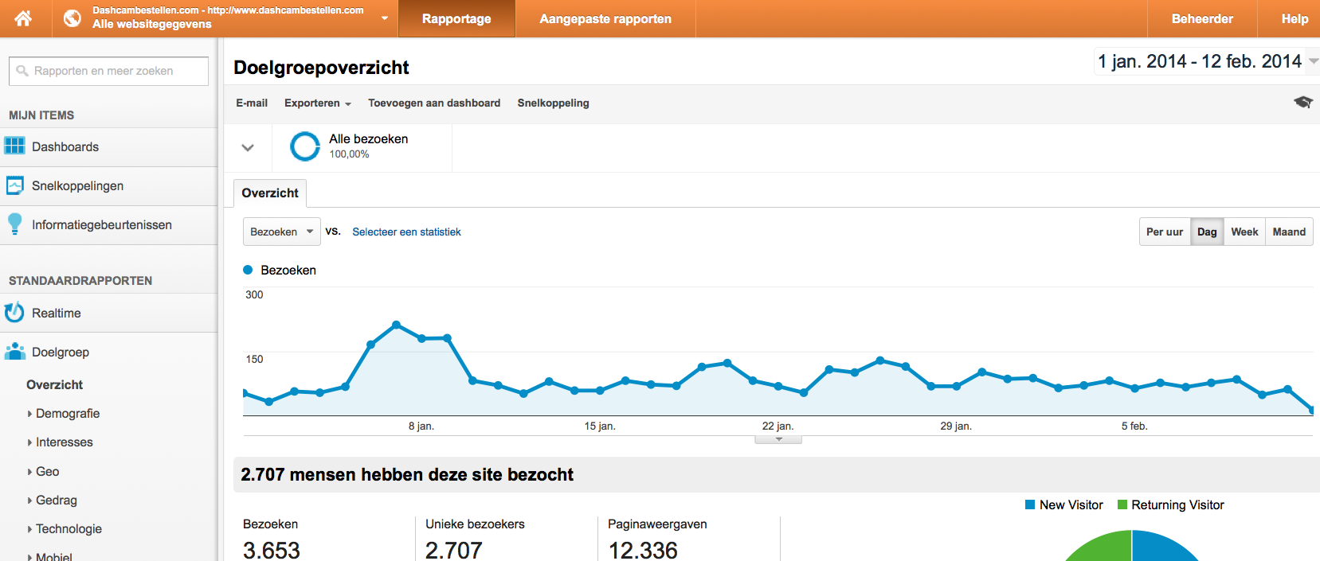This screenshot has height=561, width=1320.
Task: Switch chart granularity to Dag
Action: coord(1207,232)
